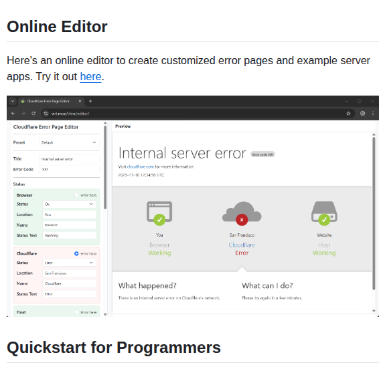This screenshot has height=375, width=381.
Task: Click the site information icon before URL
Action: click(46, 113)
